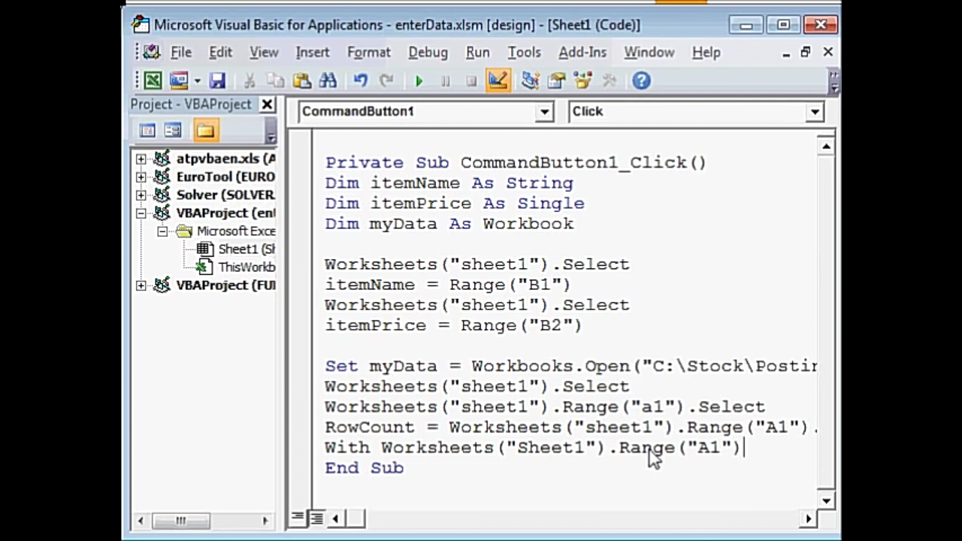
Task: Click the Help button in the menu bar
Action: click(x=706, y=52)
